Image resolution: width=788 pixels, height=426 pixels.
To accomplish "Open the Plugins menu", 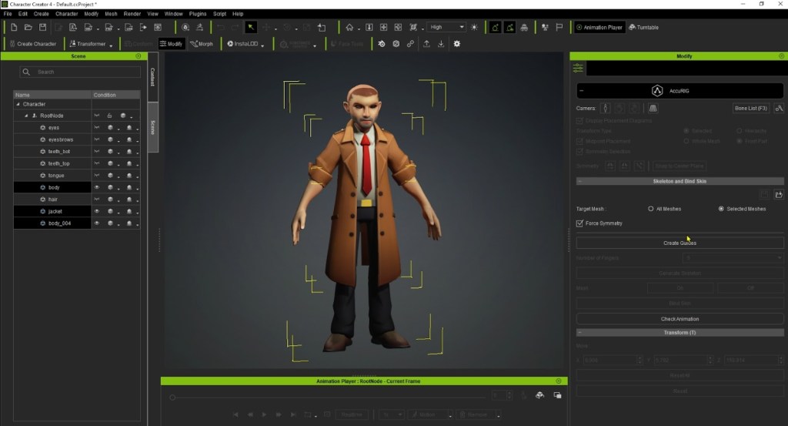I will pyautogui.click(x=198, y=14).
